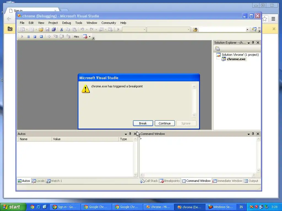Click the Windows Se... taskbar button
This screenshot has width=282, height=211.
coord(221,207)
